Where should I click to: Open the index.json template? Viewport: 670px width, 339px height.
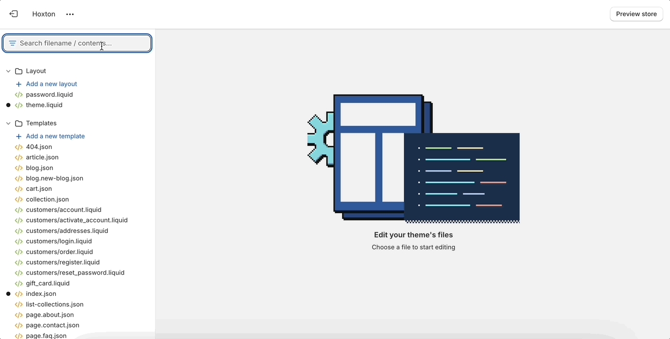[x=41, y=294]
